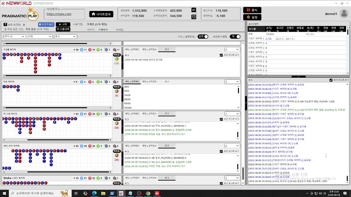Select the 배팅 / 금액패턴 tab in 포춘6 바카라
351x197 pixels.
click(132, 50)
